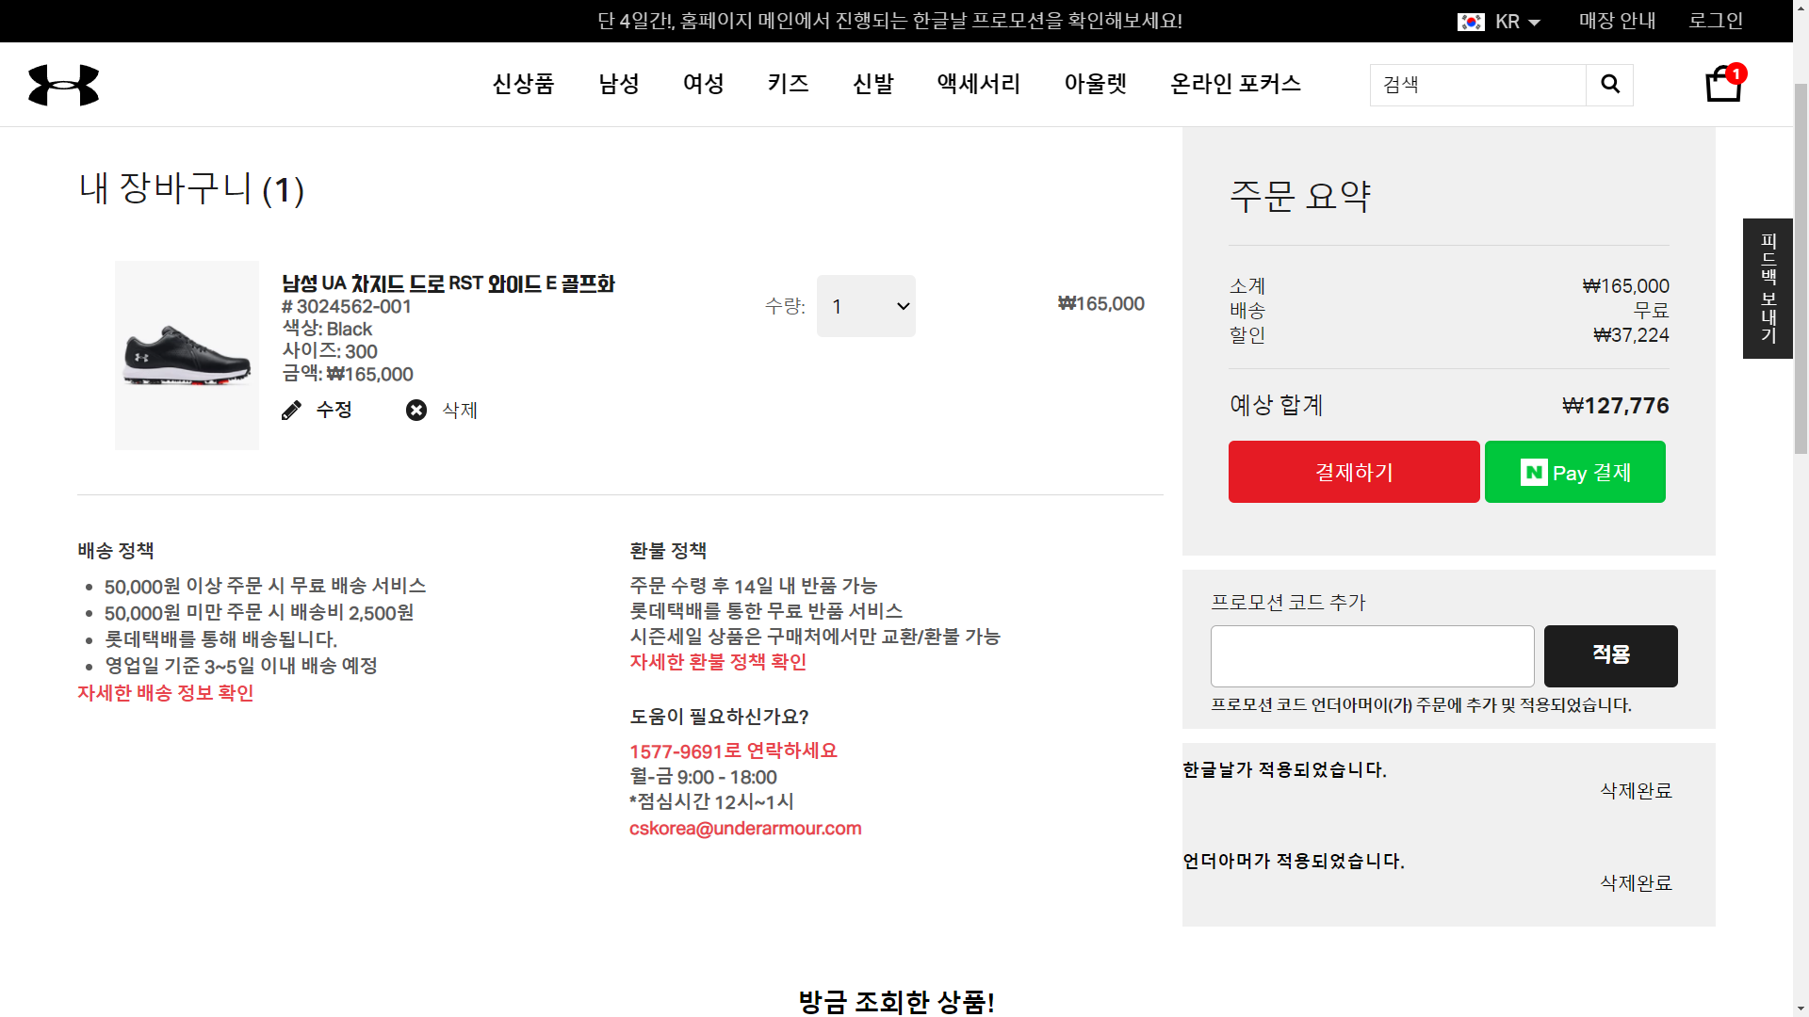Click the 주문 요약 heading
1809x1017 pixels.
coord(1300,196)
